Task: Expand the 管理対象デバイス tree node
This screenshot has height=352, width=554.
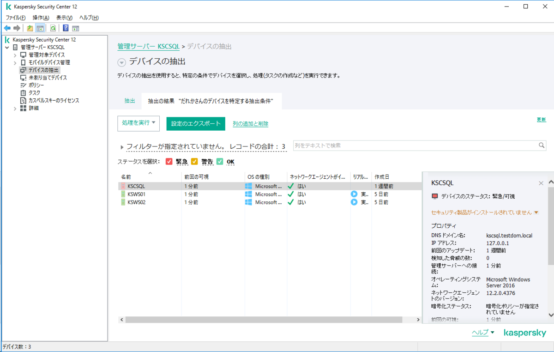Action: point(15,55)
